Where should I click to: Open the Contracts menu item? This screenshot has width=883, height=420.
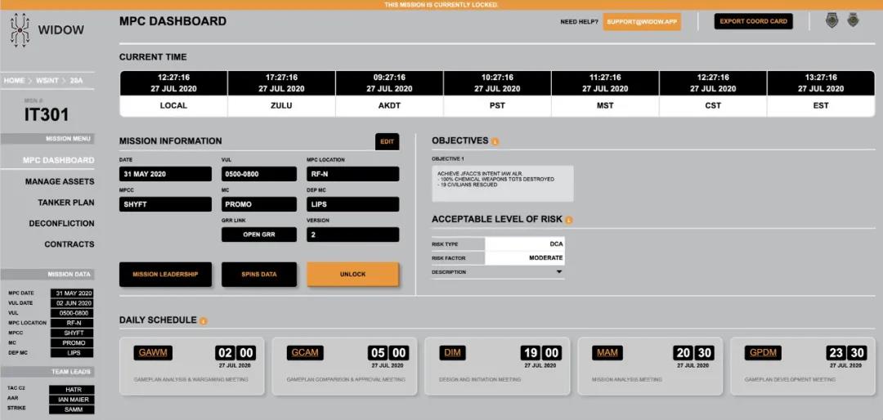[69, 244]
